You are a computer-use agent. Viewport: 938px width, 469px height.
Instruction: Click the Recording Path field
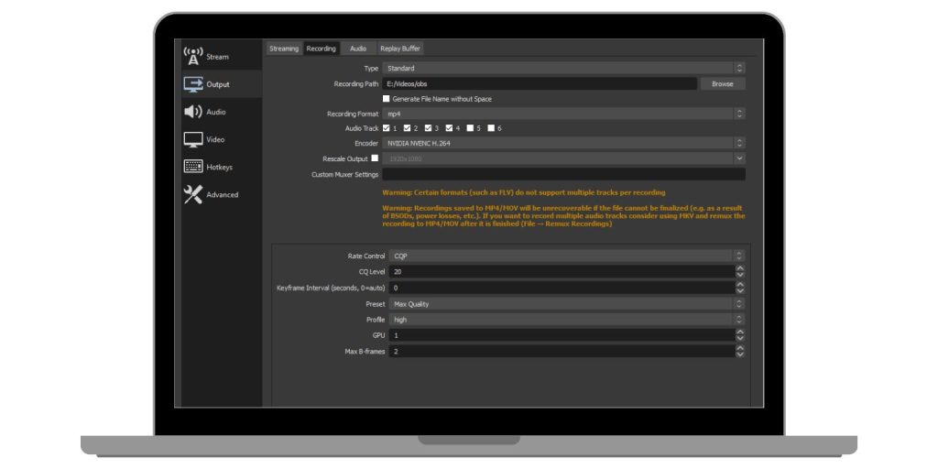point(540,83)
